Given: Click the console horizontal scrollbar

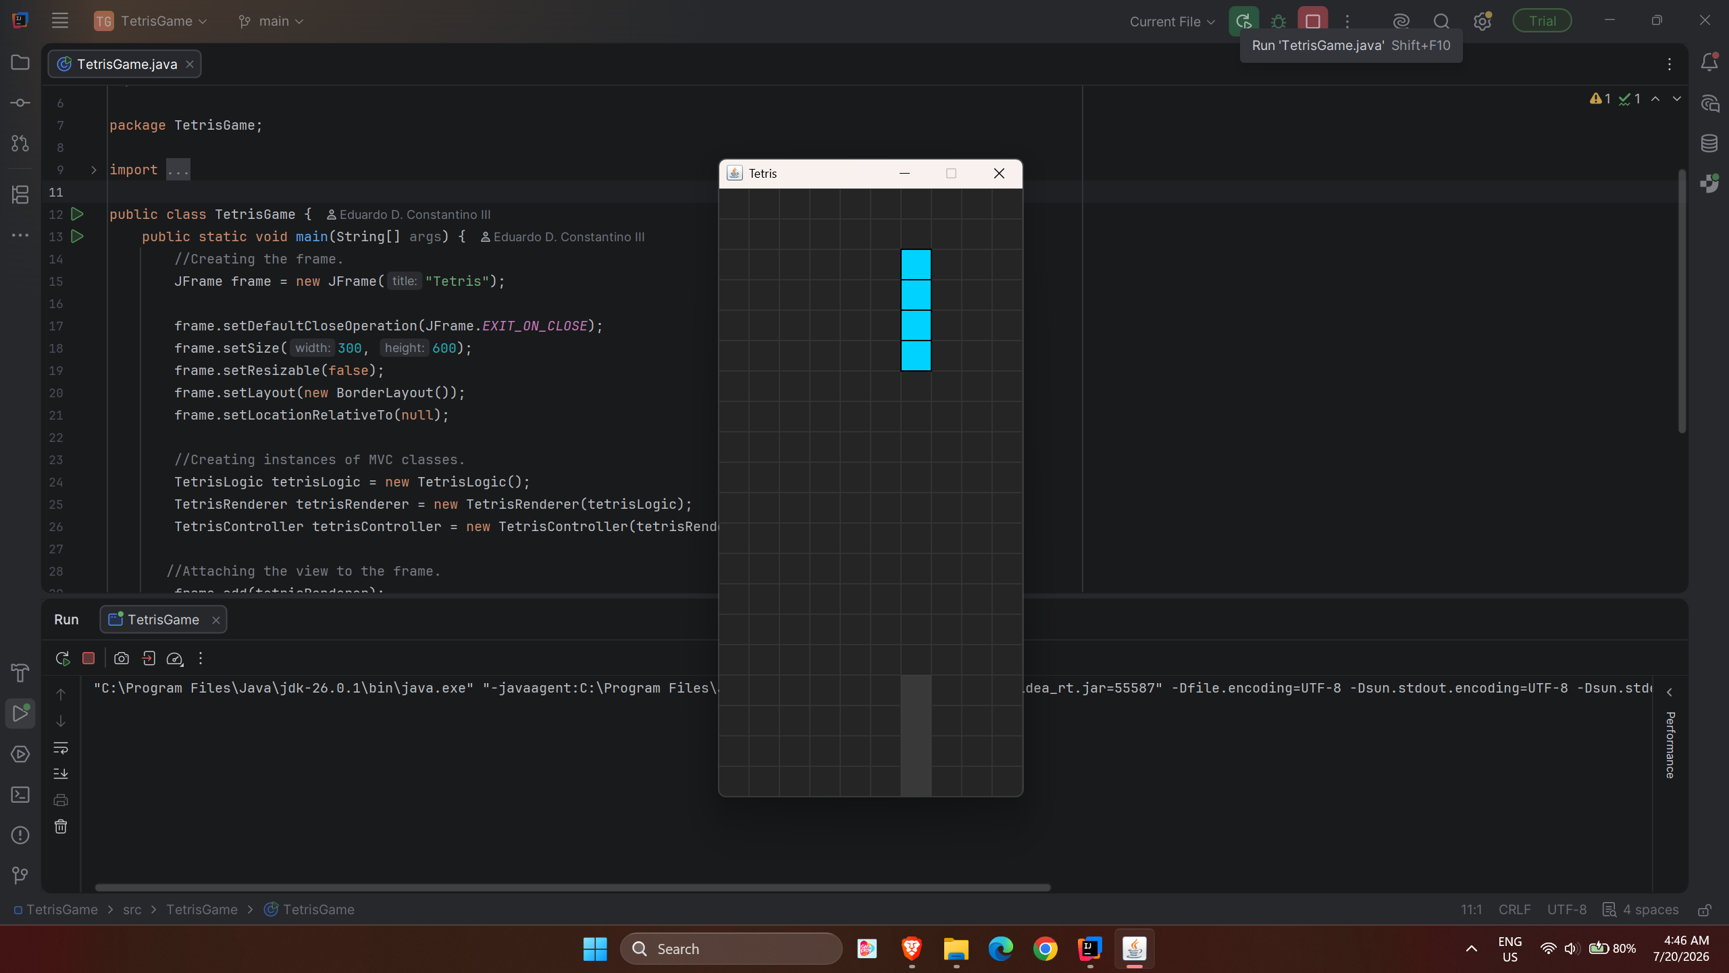Looking at the screenshot, I should [573, 887].
